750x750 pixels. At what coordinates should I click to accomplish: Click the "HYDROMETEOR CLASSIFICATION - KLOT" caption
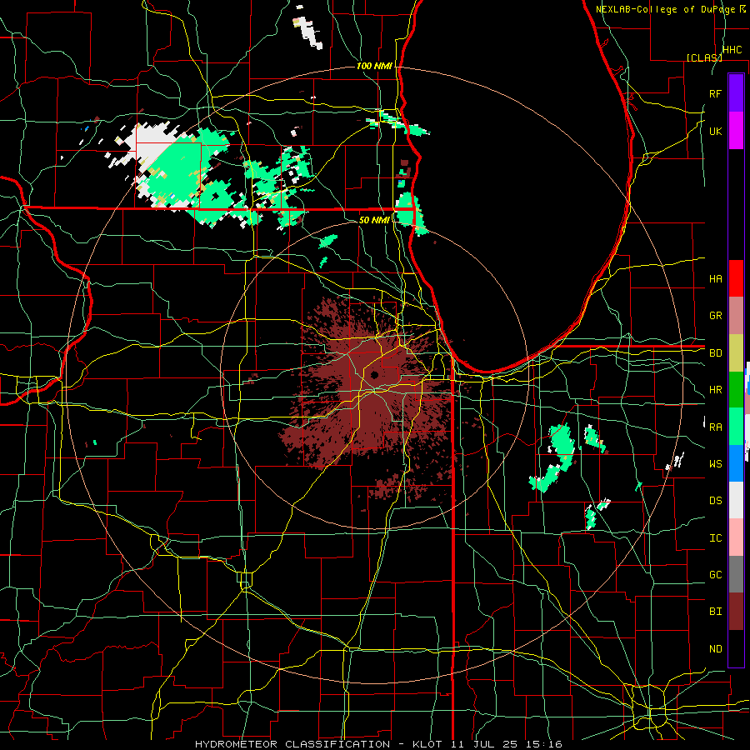pos(321,744)
